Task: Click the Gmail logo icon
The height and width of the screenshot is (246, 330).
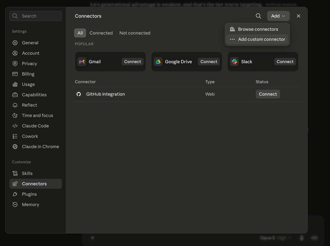Action: tap(82, 62)
